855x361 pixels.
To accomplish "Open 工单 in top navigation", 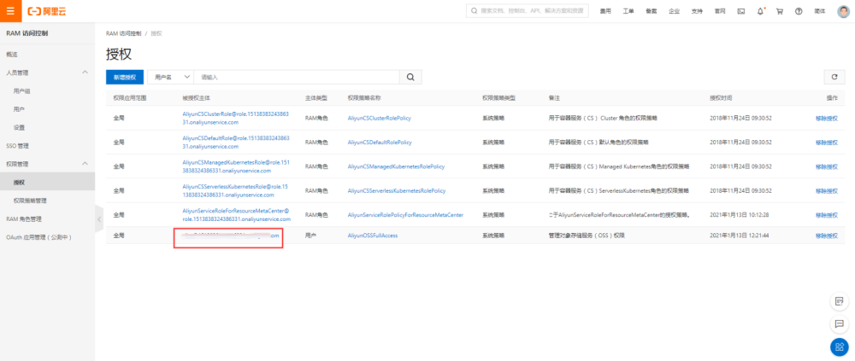I will point(628,11).
